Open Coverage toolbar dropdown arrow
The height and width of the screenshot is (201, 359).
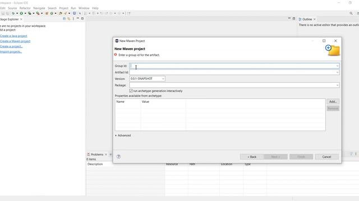(34, 13)
